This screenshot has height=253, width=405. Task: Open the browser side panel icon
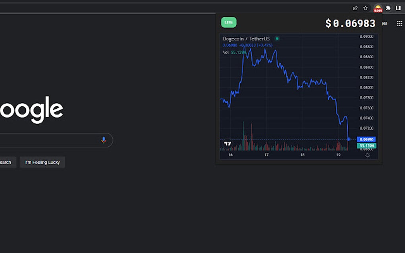(398, 8)
